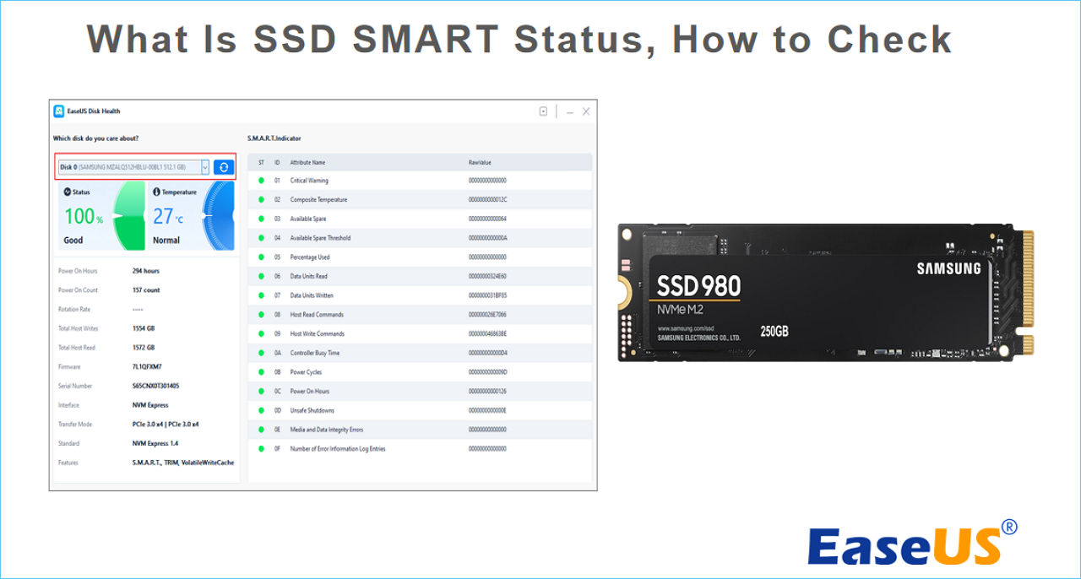Click the EaseUS Disk Health app icon
The image size is (1081, 579).
tap(59, 111)
